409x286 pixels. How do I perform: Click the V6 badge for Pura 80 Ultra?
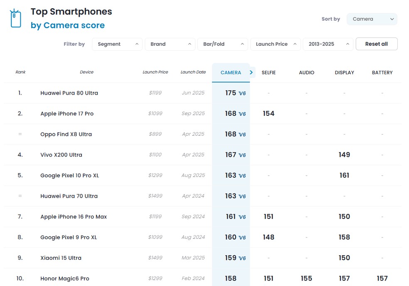point(242,93)
